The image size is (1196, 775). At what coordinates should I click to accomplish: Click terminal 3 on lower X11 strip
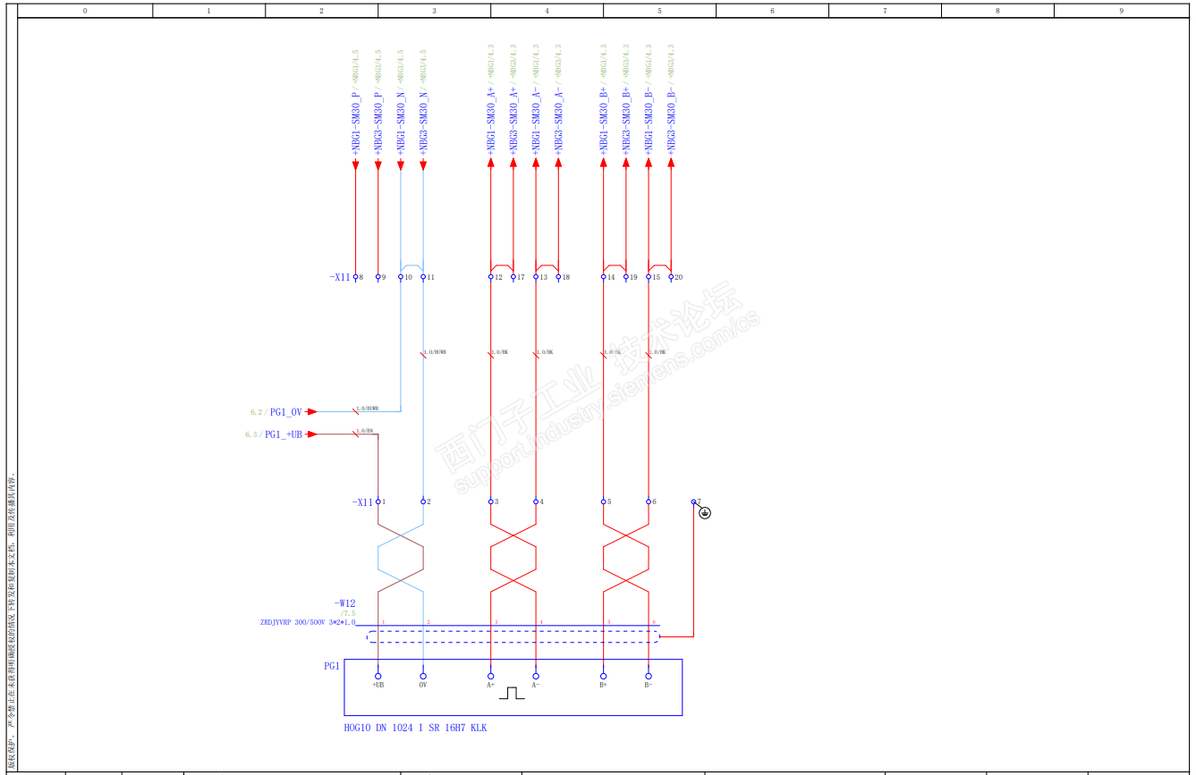pyautogui.click(x=490, y=501)
